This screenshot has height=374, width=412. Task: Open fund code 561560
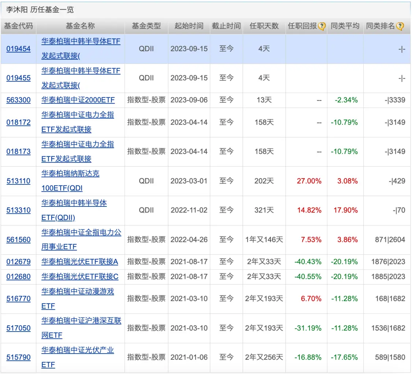coord(18,240)
